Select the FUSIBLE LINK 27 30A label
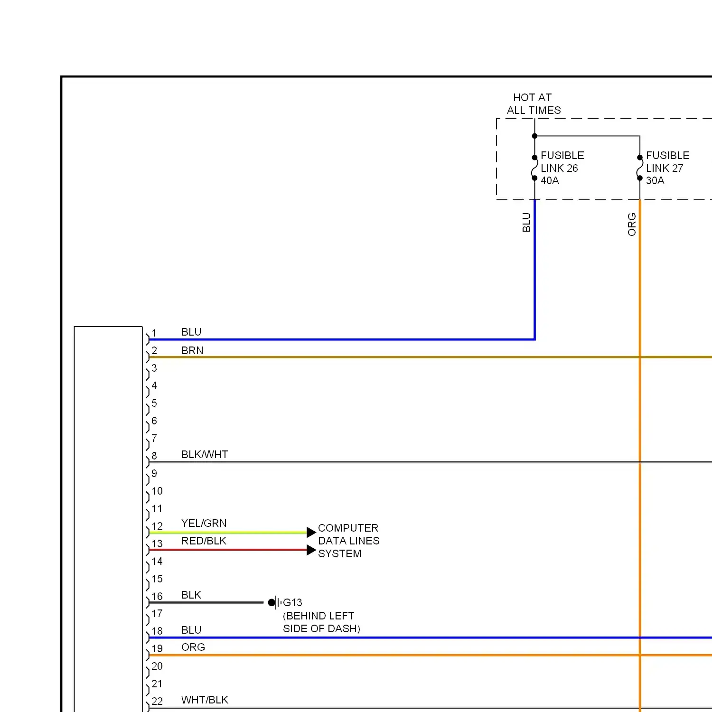 pyautogui.click(x=667, y=168)
